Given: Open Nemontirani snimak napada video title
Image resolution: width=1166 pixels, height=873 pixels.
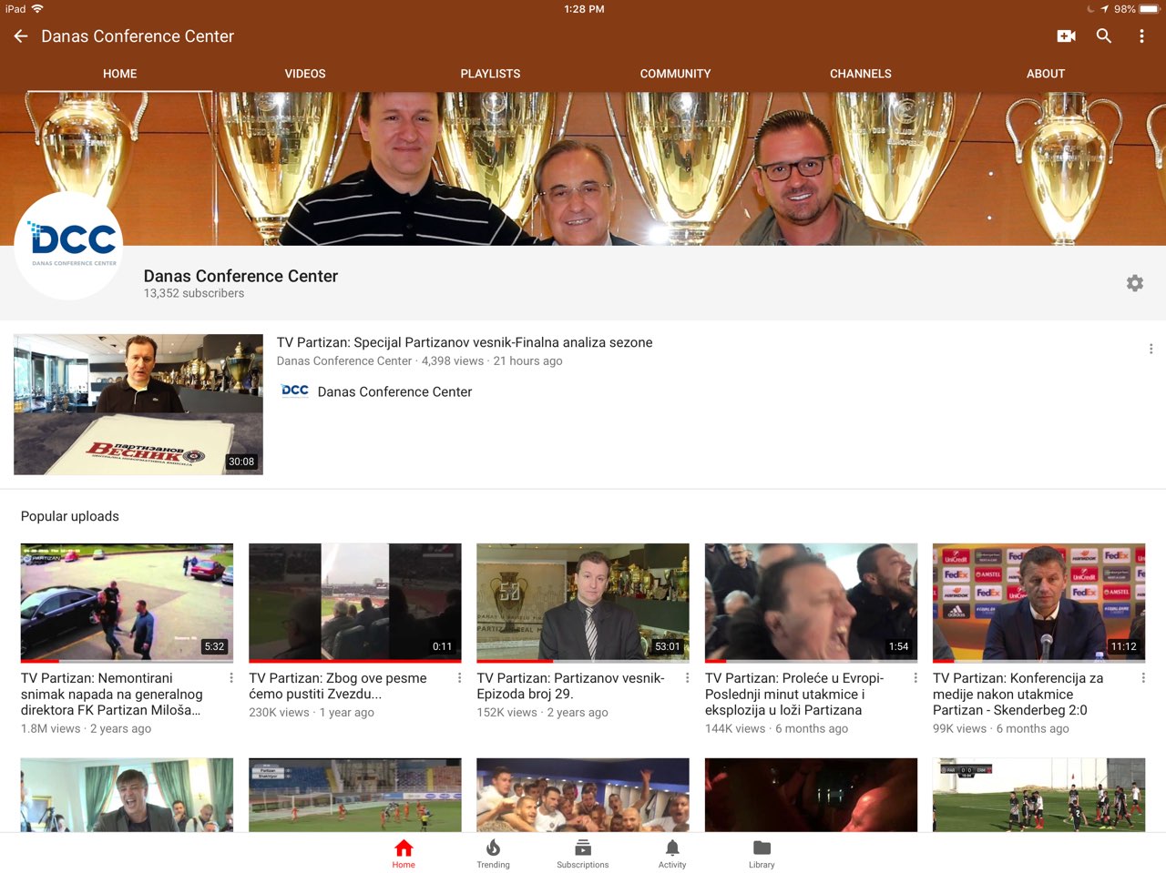Looking at the screenshot, I should [112, 694].
